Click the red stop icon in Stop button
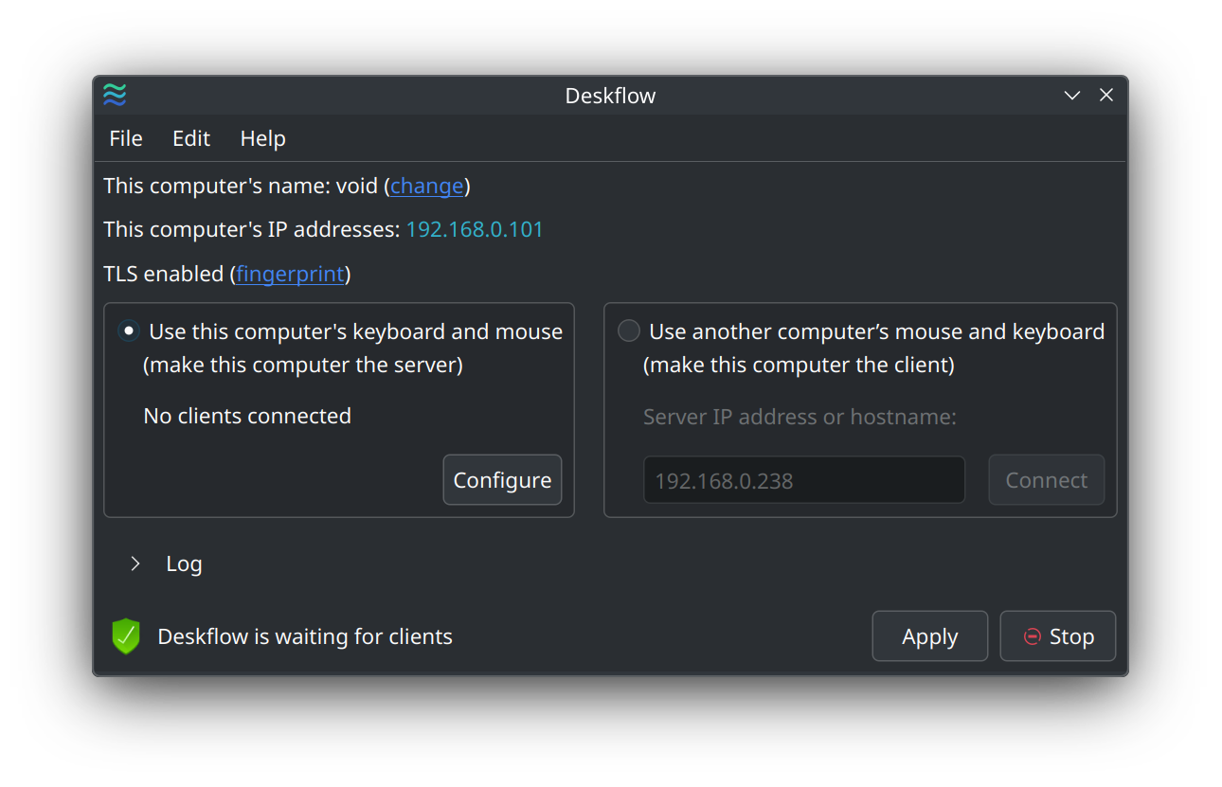The height and width of the screenshot is (787, 1222). click(1033, 636)
